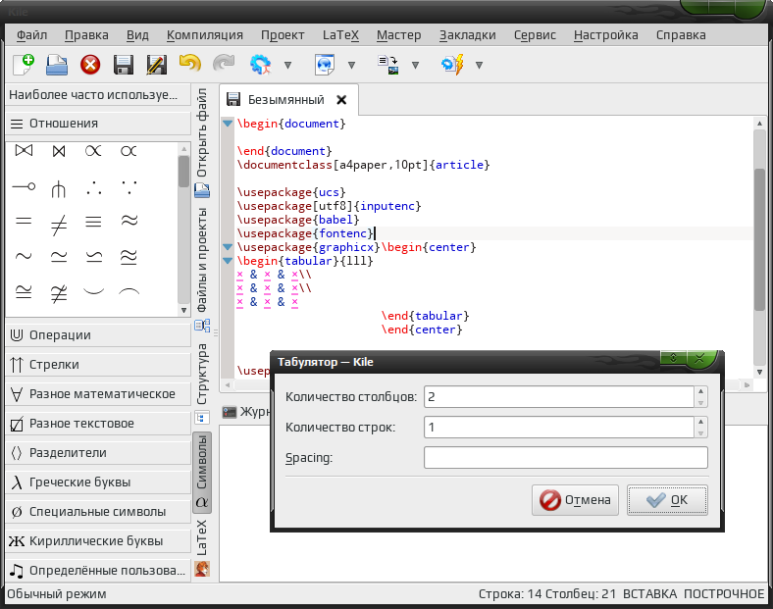Image resolution: width=773 pixels, height=609 pixels.
Task: Insert the smile curve symbol
Action: [93, 291]
